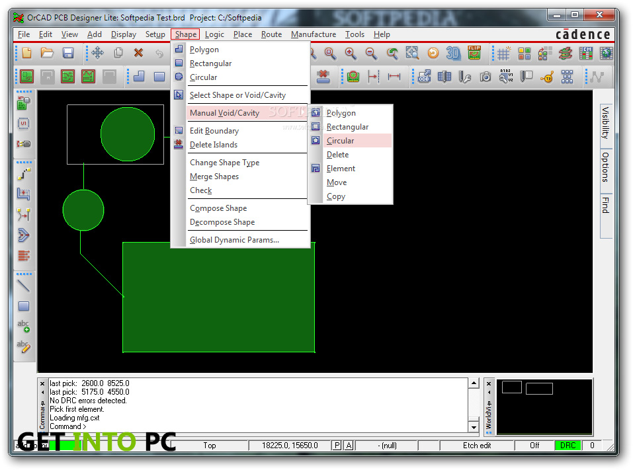Click the ODB export icon
This screenshot has height=470, width=633.
point(424,76)
